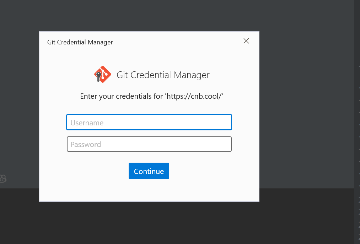Click the window title 'Git Credential Manager'

point(80,42)
